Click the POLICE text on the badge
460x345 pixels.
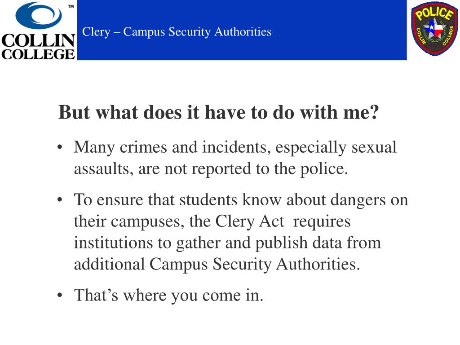(434, 13)
